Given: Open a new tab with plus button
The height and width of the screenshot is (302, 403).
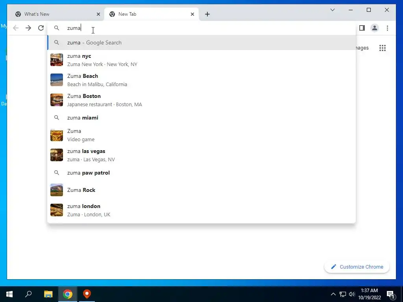Looking at the screenshot, I should tap(207, 14).
